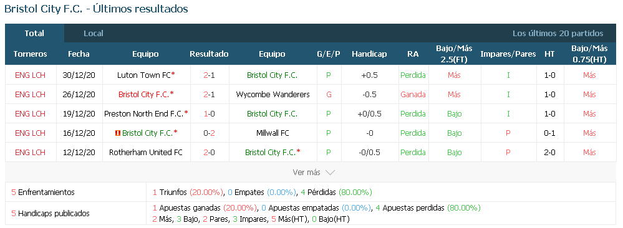Click the Bajo/Más 2.5(FT) column header
This screenshot has height=228, width=623.
(x=454, y=54)
